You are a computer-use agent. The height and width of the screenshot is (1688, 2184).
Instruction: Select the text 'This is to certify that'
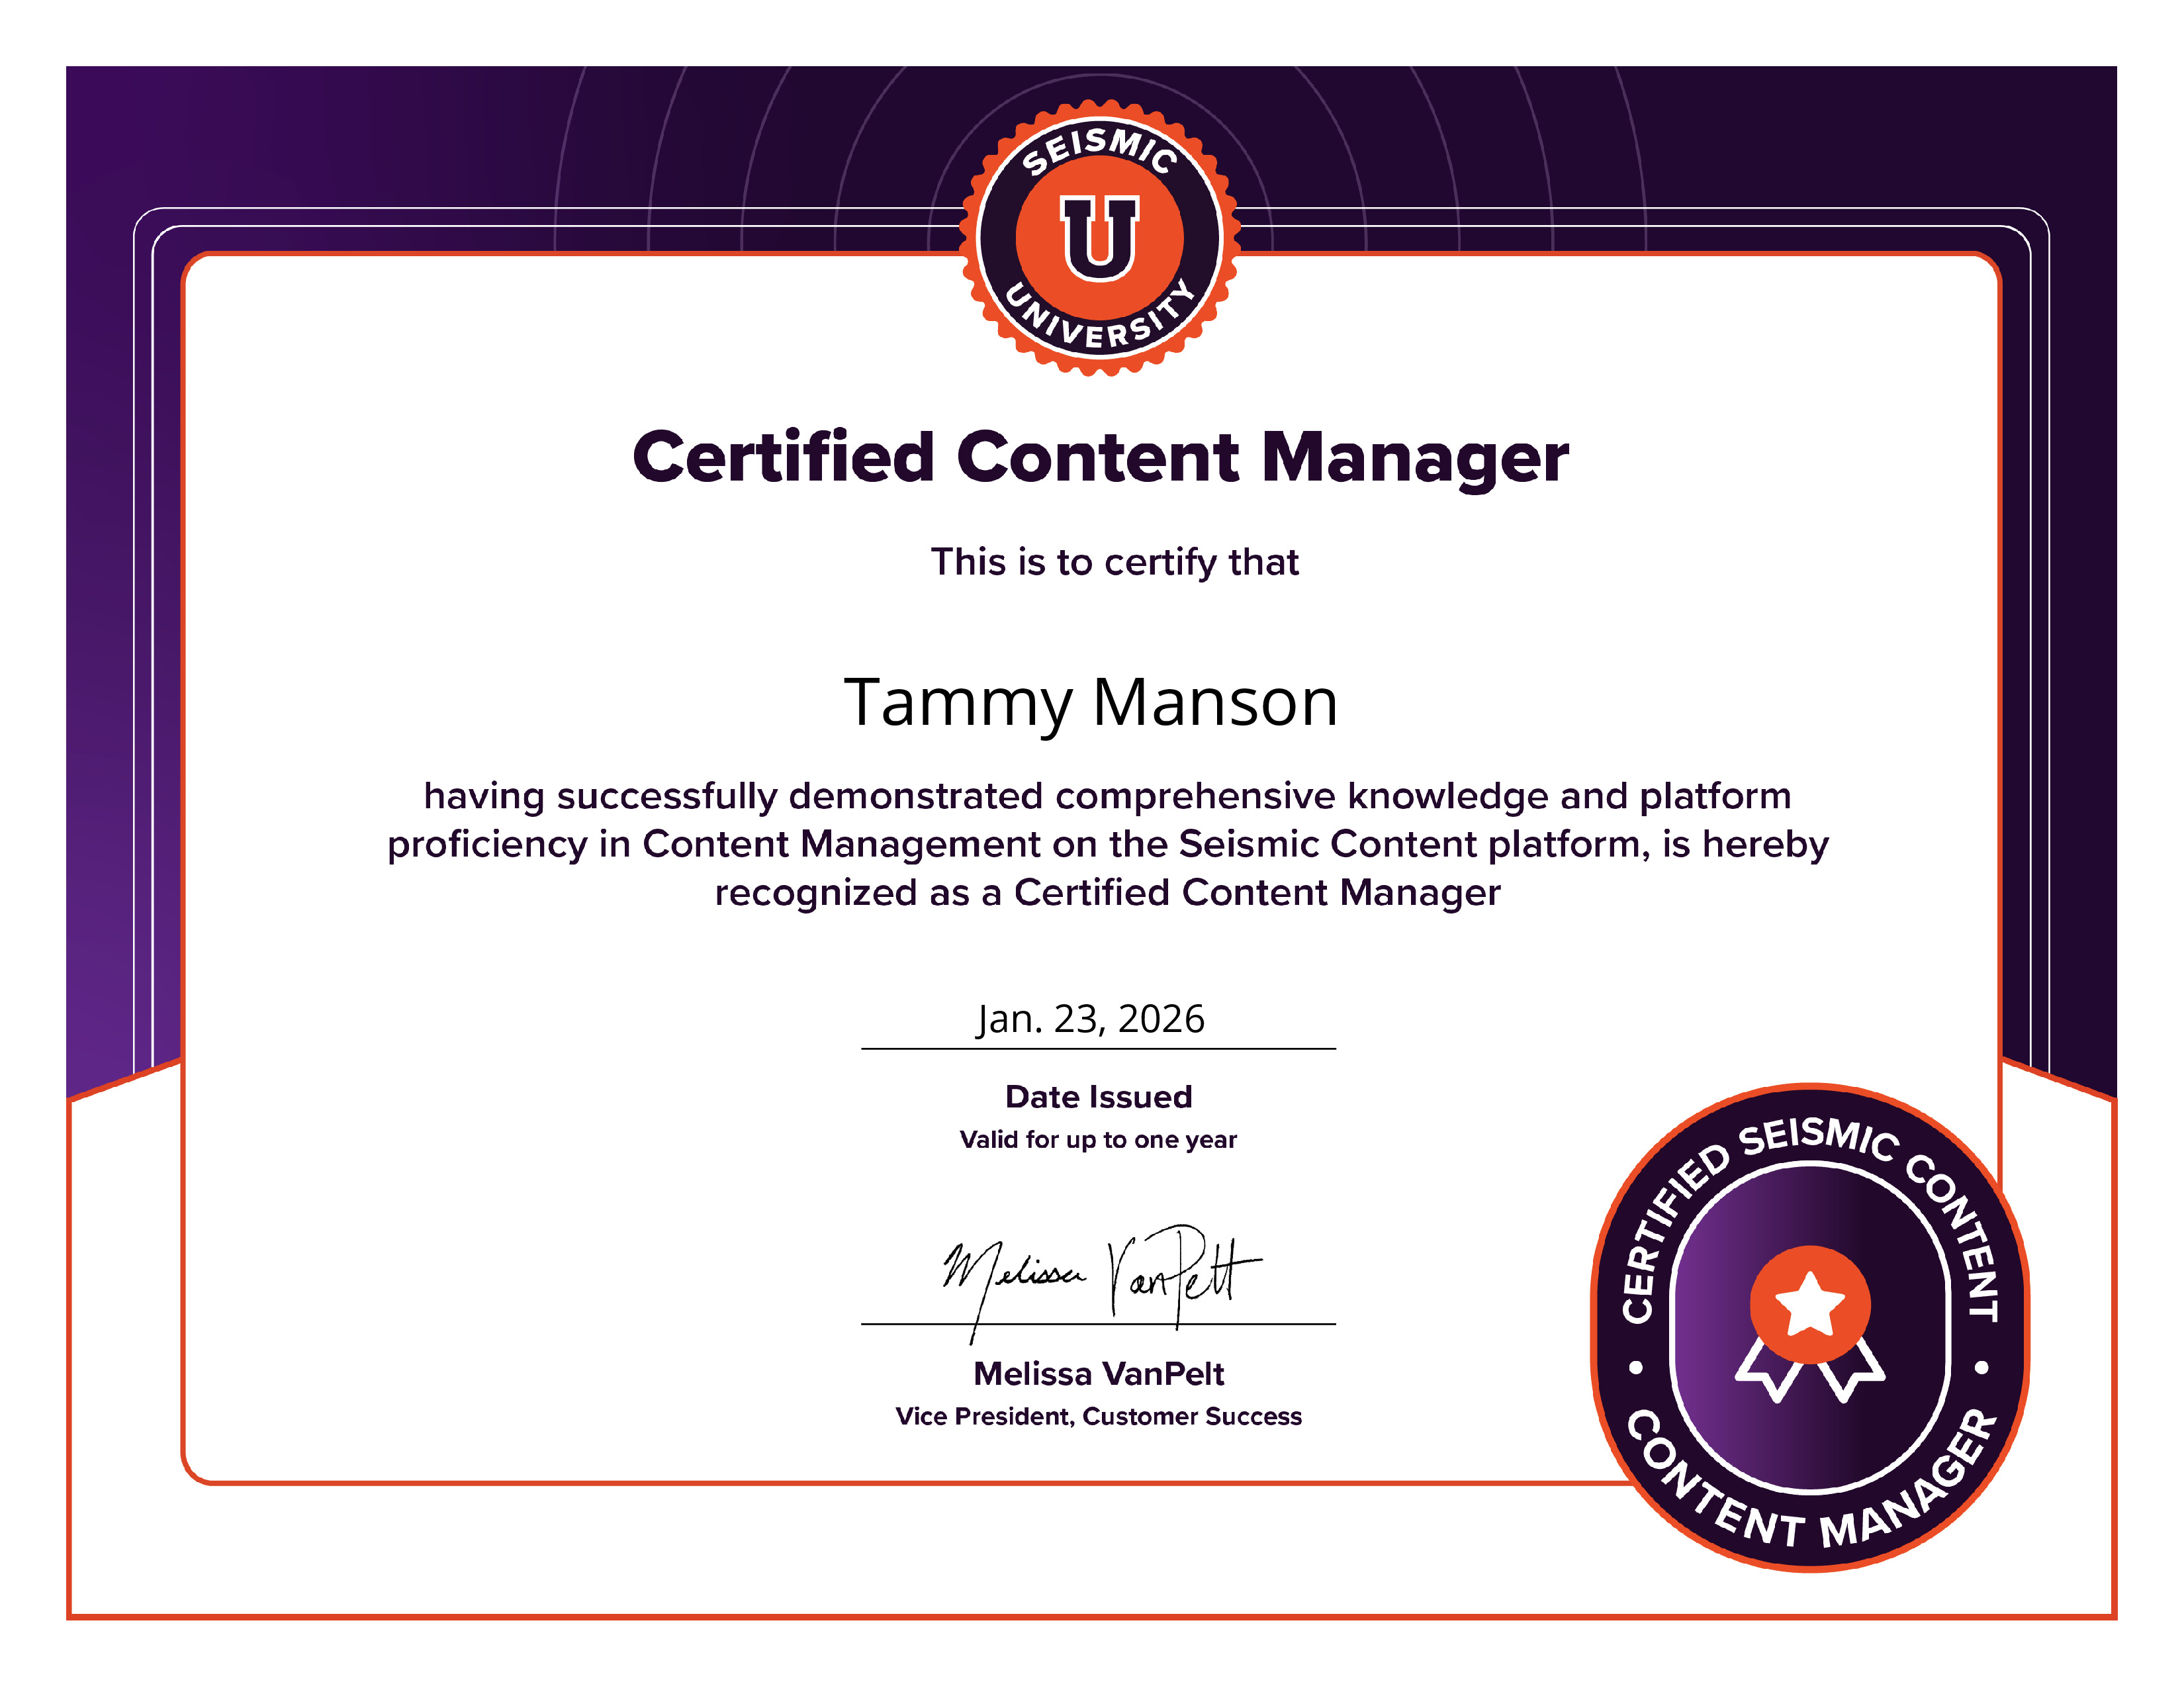point(1115,562)
